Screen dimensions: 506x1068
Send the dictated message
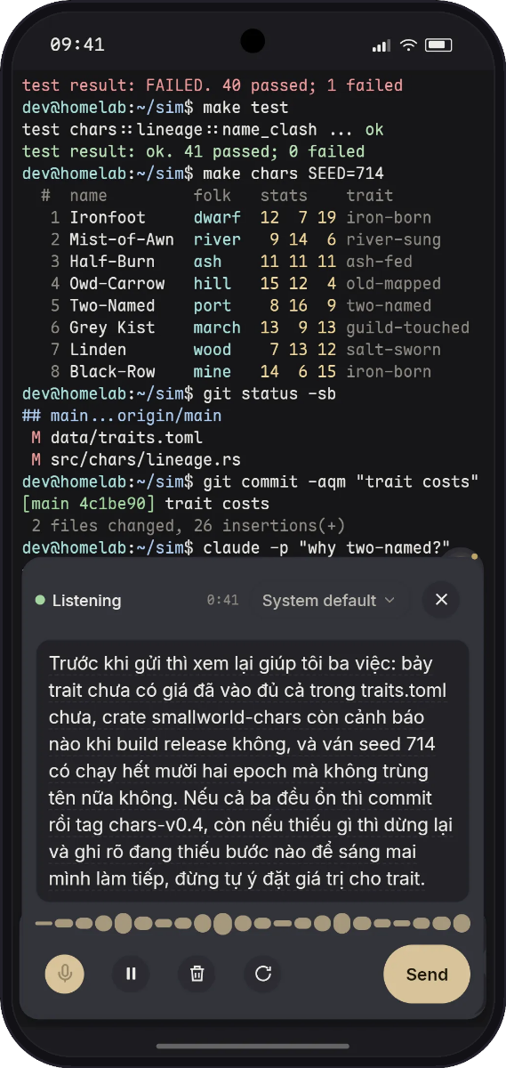pyautogui.click(x=427, y=974)
